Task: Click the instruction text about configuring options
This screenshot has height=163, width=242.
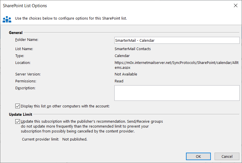Action: point(71,18)
